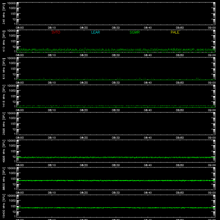
Task: Select the 2695 MHz [SFU] axis title
Action: (x=4, y=123)
